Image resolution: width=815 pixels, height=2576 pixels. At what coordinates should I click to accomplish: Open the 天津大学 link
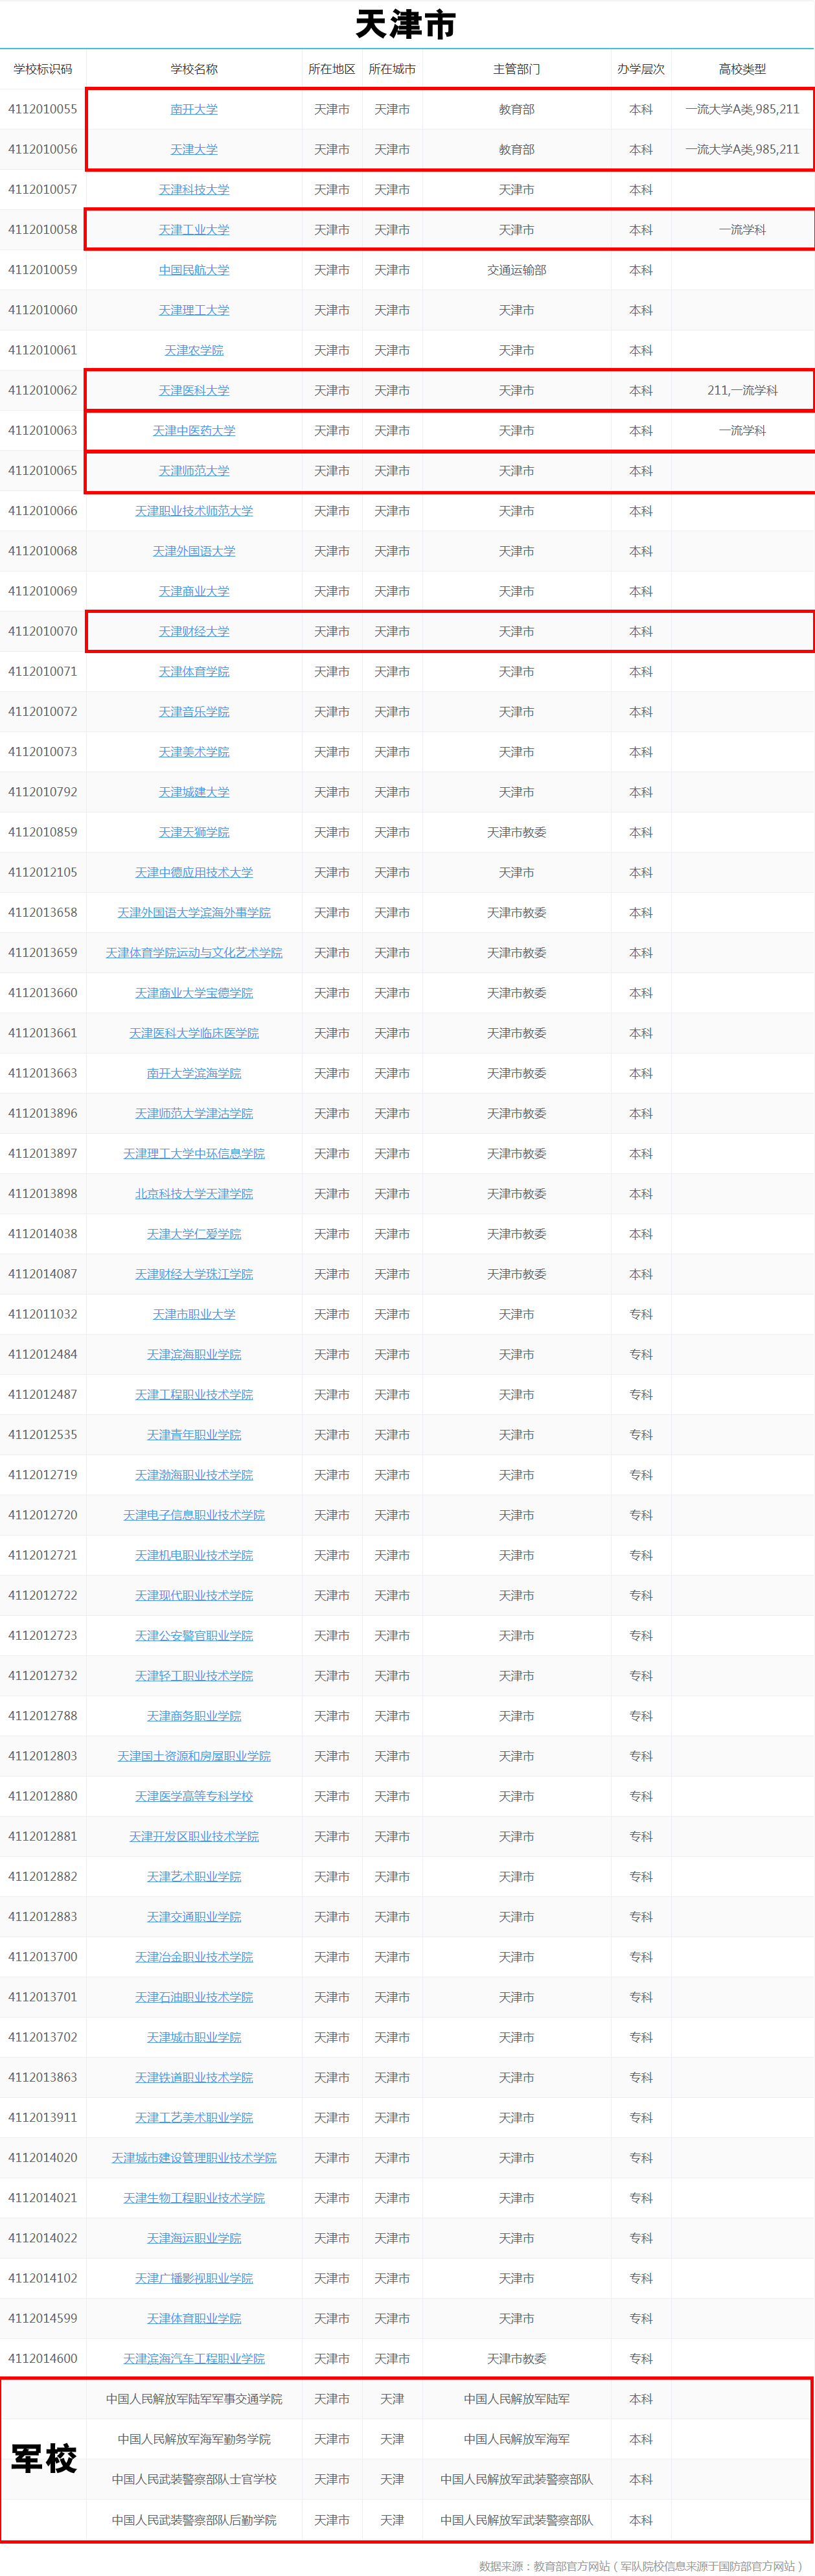pos(194,149)
